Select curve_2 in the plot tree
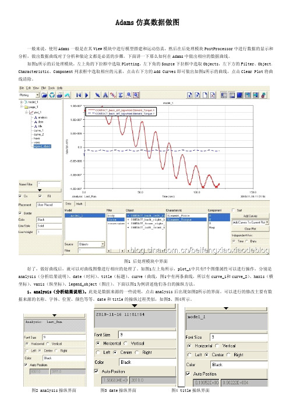 [x=38, y=134]
